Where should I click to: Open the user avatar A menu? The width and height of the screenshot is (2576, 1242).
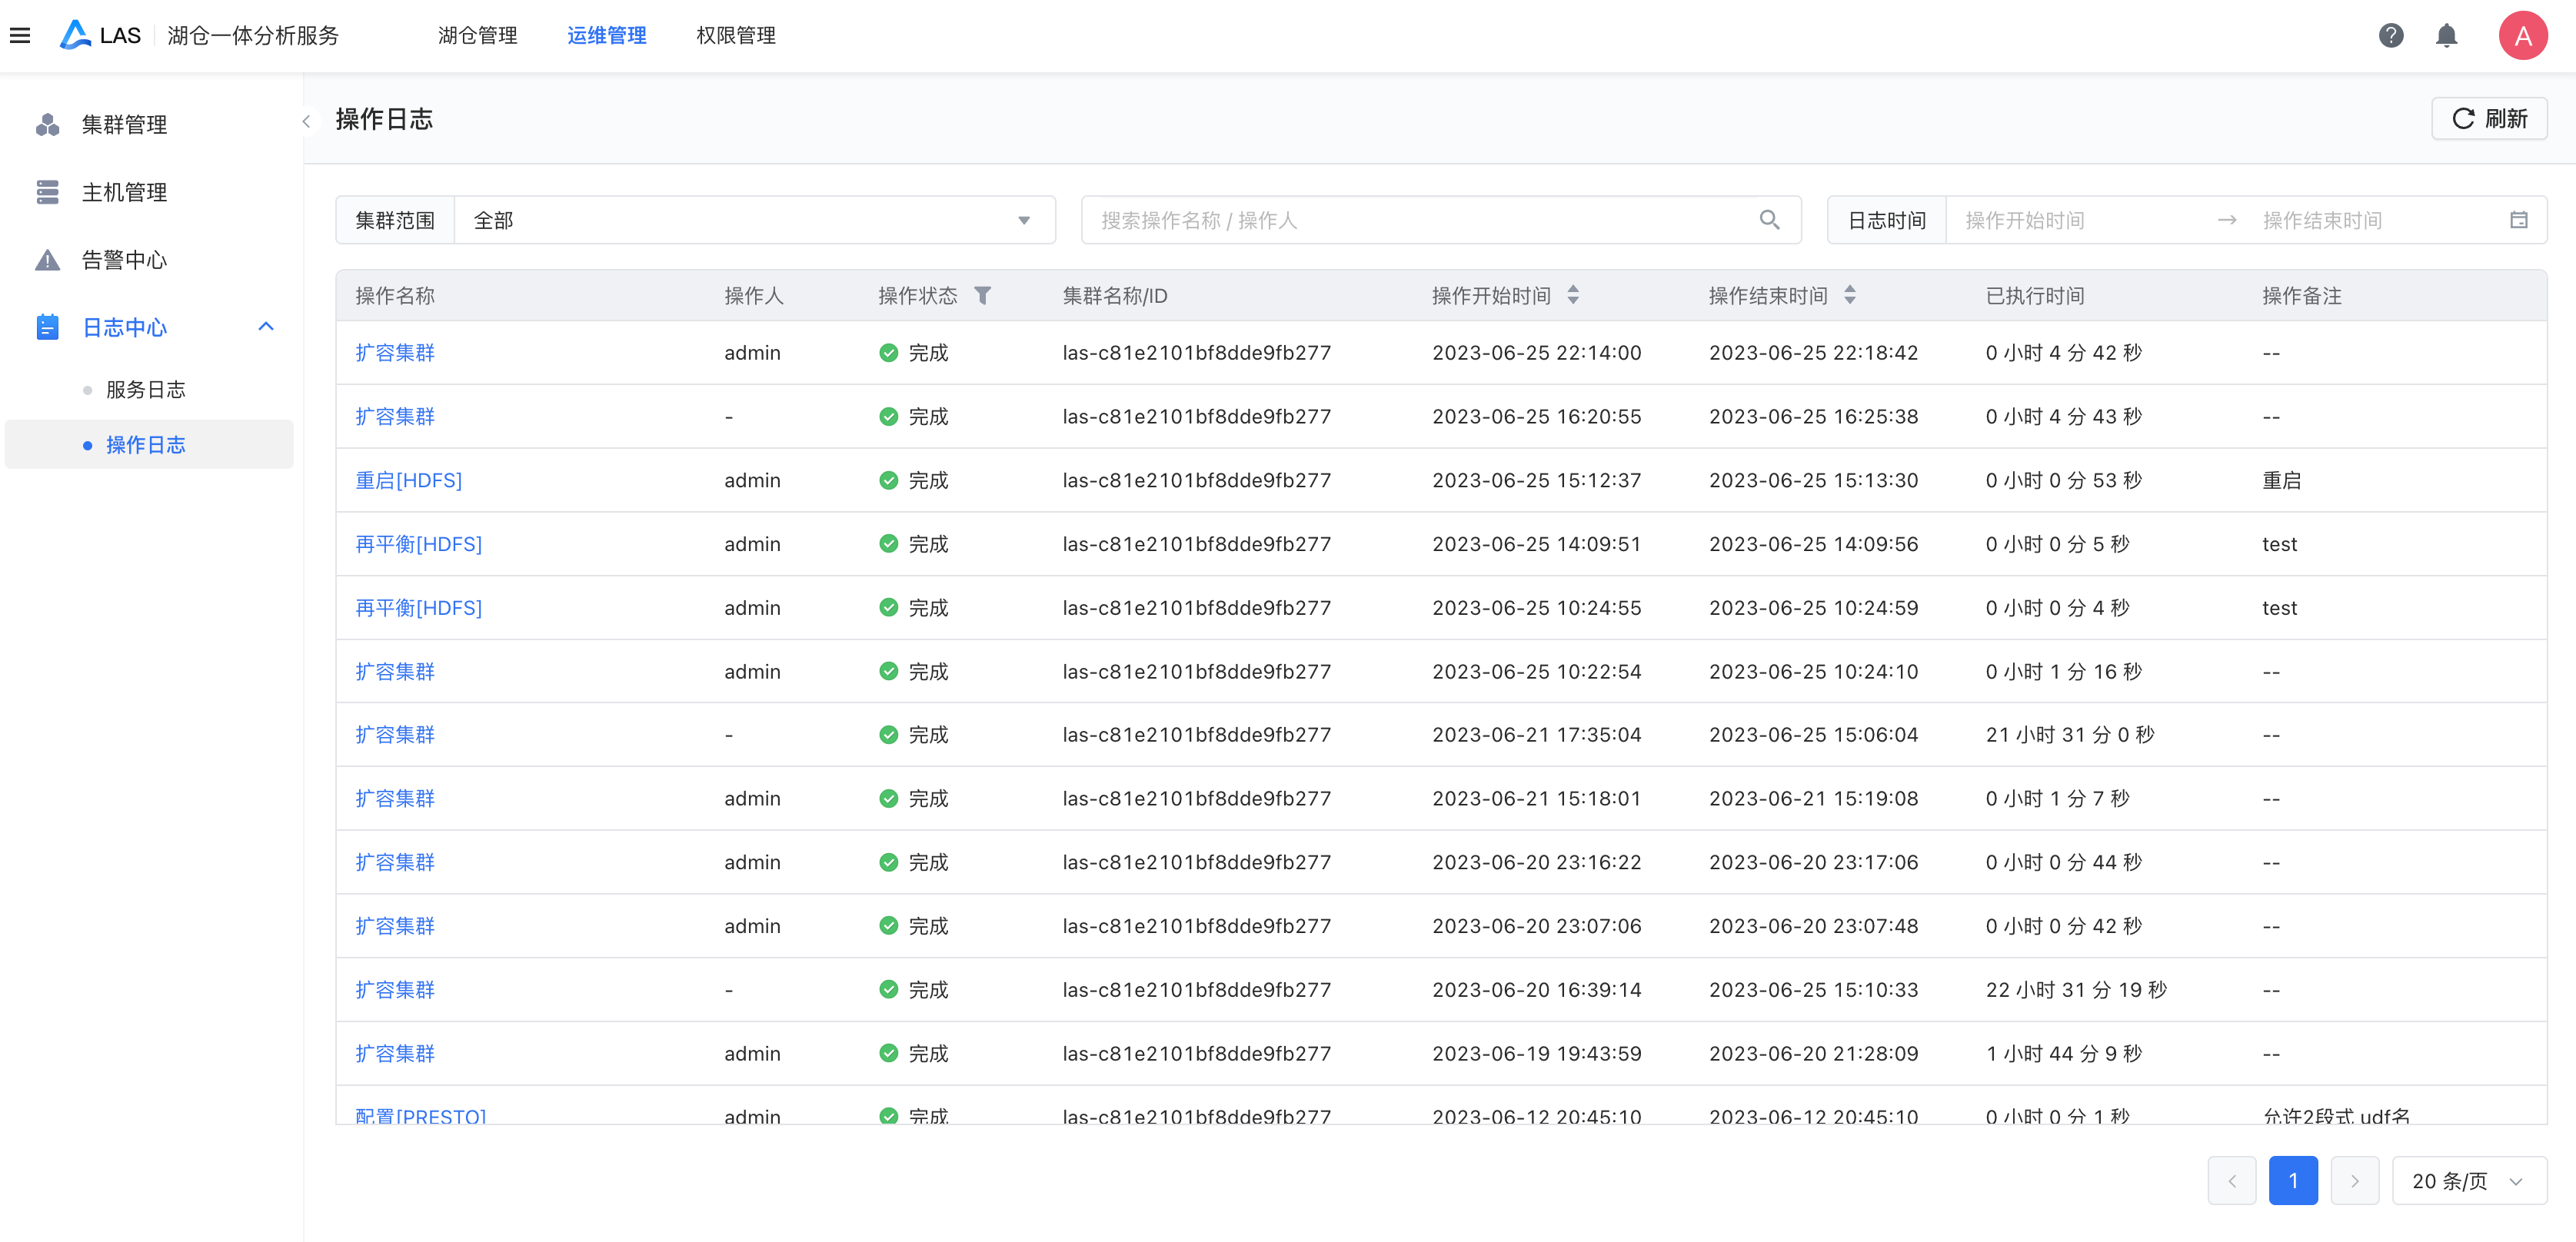[2522, 36]
